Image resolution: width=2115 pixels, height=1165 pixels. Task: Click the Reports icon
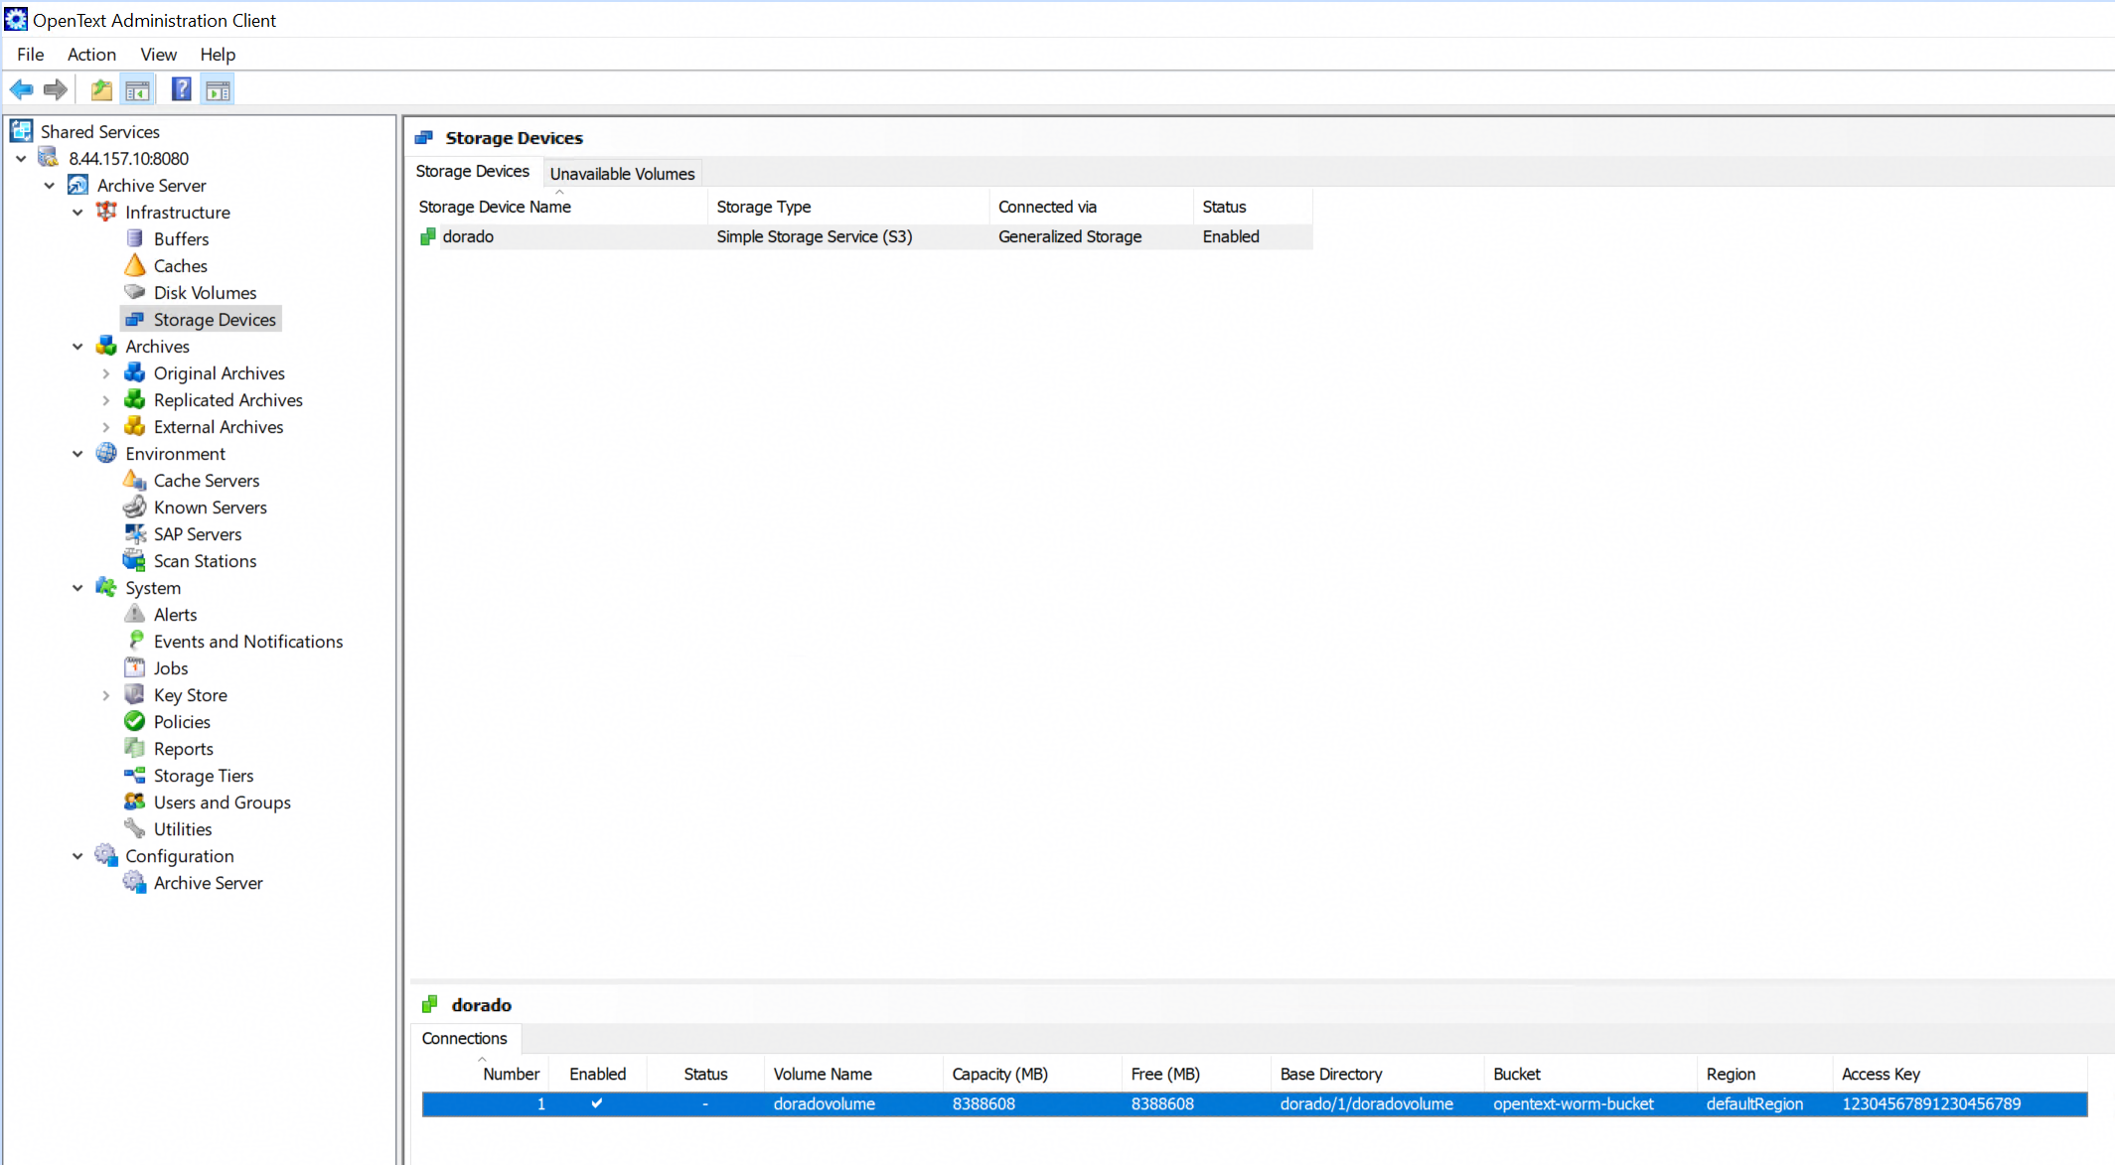coord(135,748)
